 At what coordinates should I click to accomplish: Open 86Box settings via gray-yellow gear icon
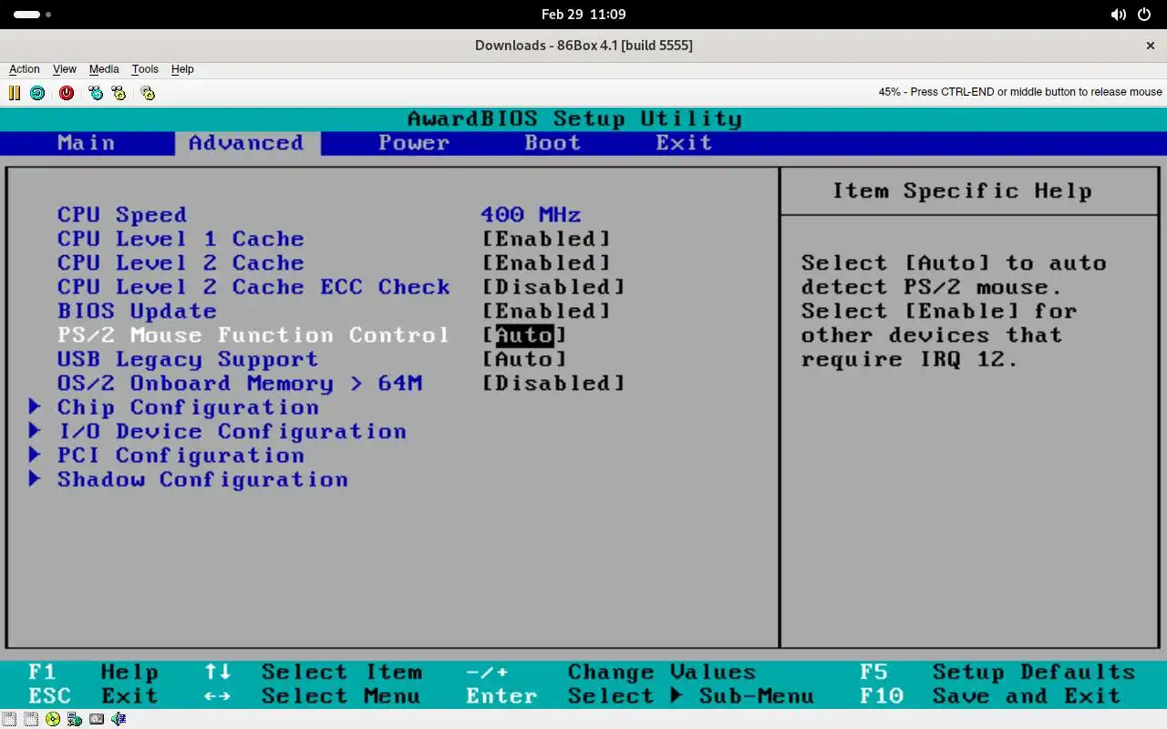[x=148, y=92]
